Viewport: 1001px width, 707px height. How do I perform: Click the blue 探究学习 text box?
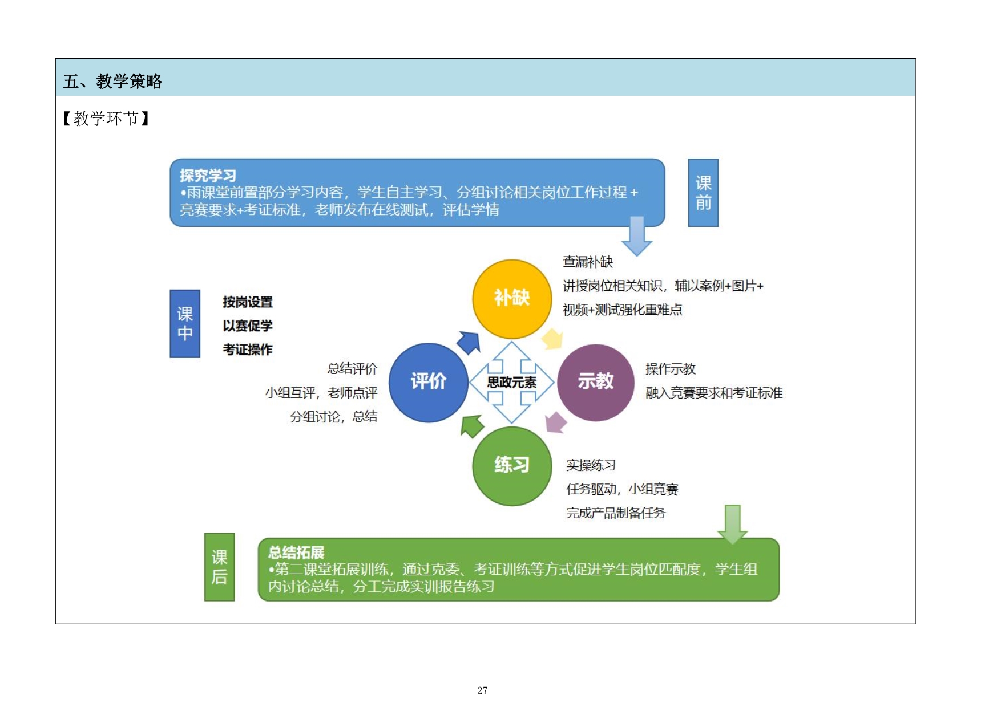click(x=417, y=193)
